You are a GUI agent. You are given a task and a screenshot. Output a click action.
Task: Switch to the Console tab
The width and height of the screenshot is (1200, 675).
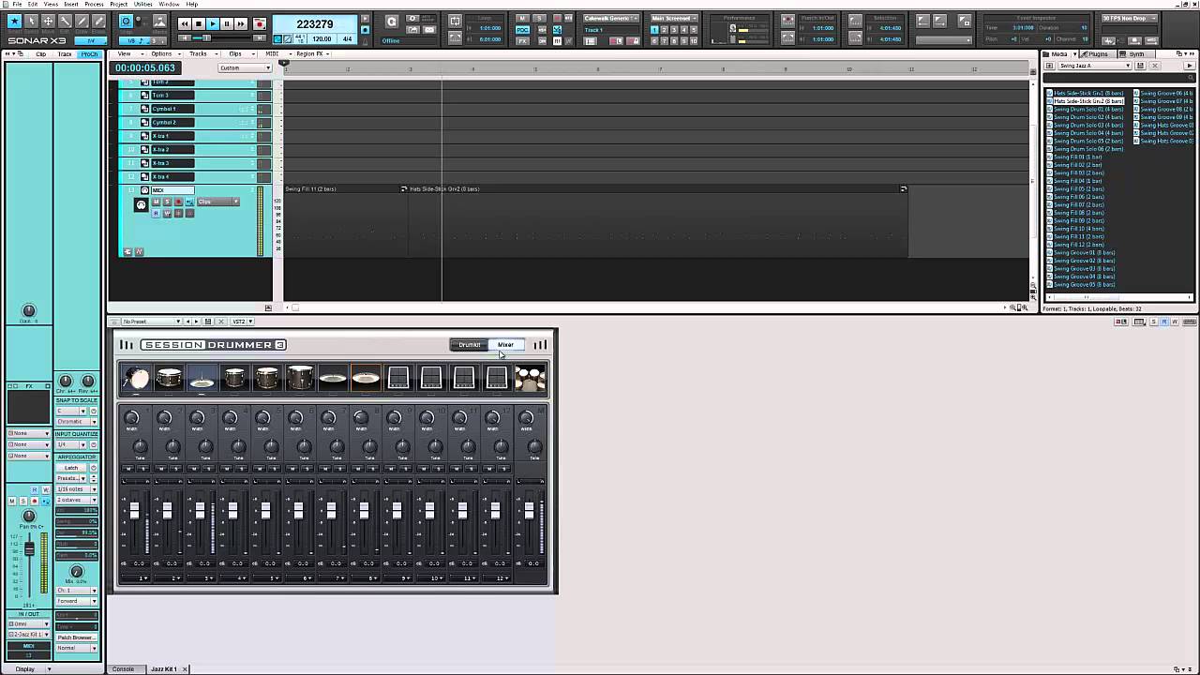(x=124, y=668)
